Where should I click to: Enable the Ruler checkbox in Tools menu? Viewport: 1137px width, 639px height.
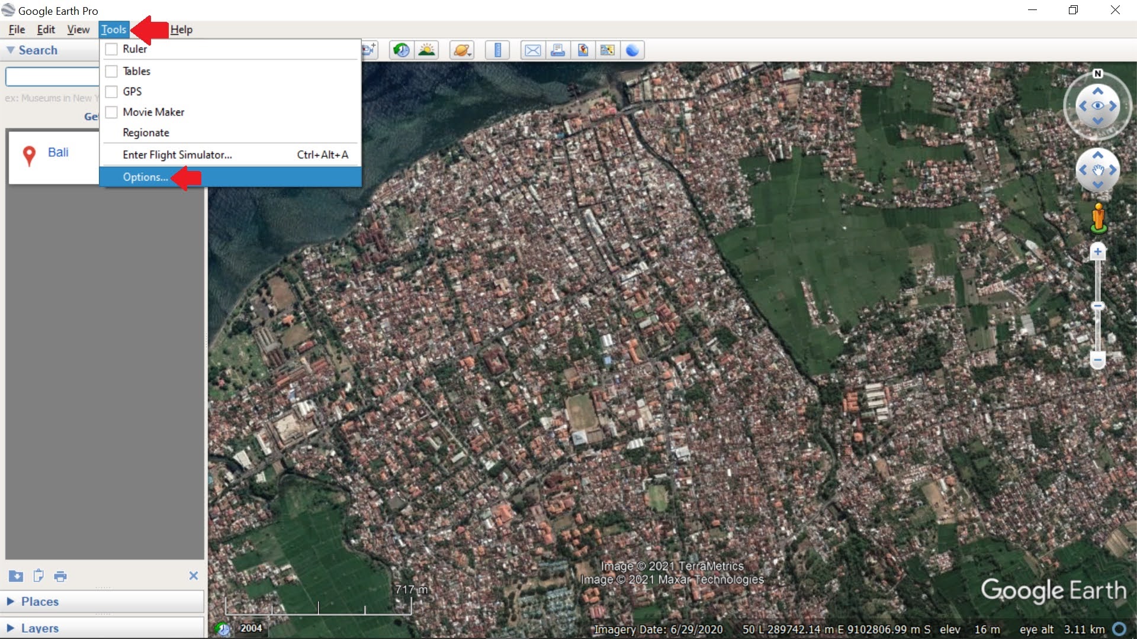tap(111, 49)
